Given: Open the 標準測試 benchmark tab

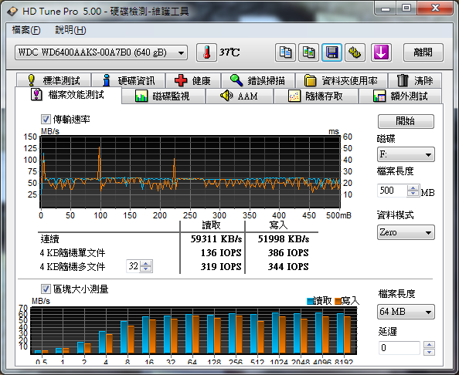Looking at the screenshot, I should click(x=54, y=80).
